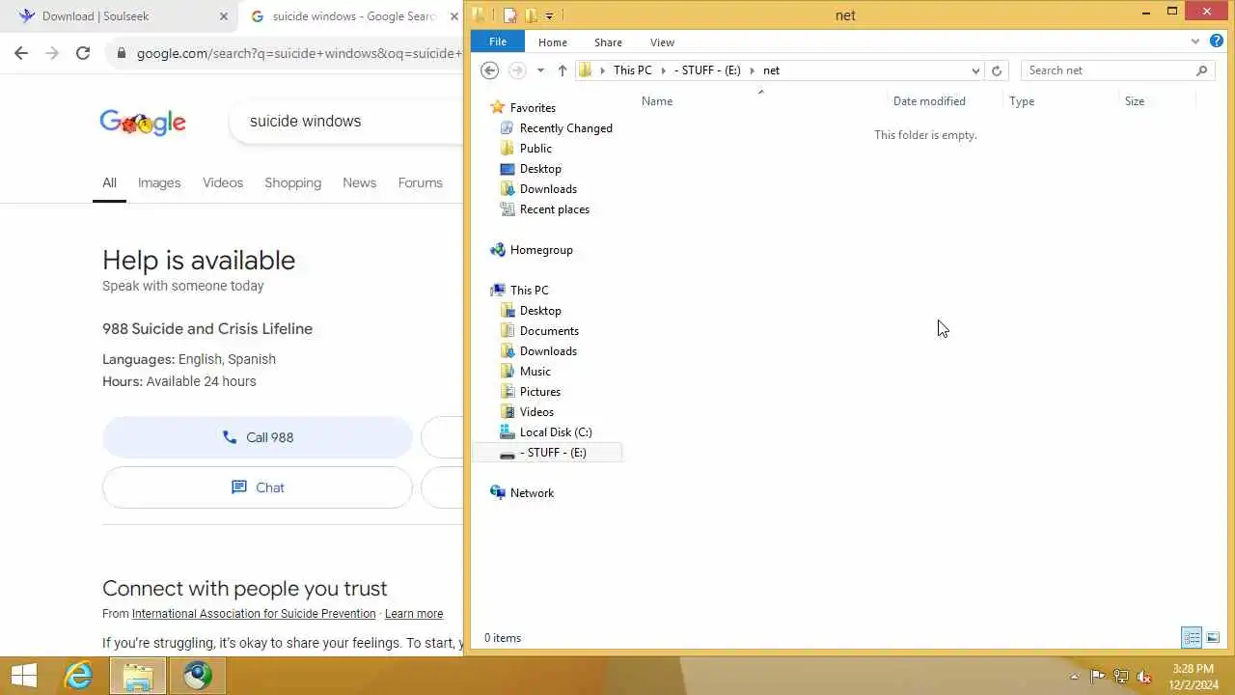Image resolution: width=1235 pixels, height=695 pixels.
Task: Show hidden tray icons arrow
Action: [1074, 677]
